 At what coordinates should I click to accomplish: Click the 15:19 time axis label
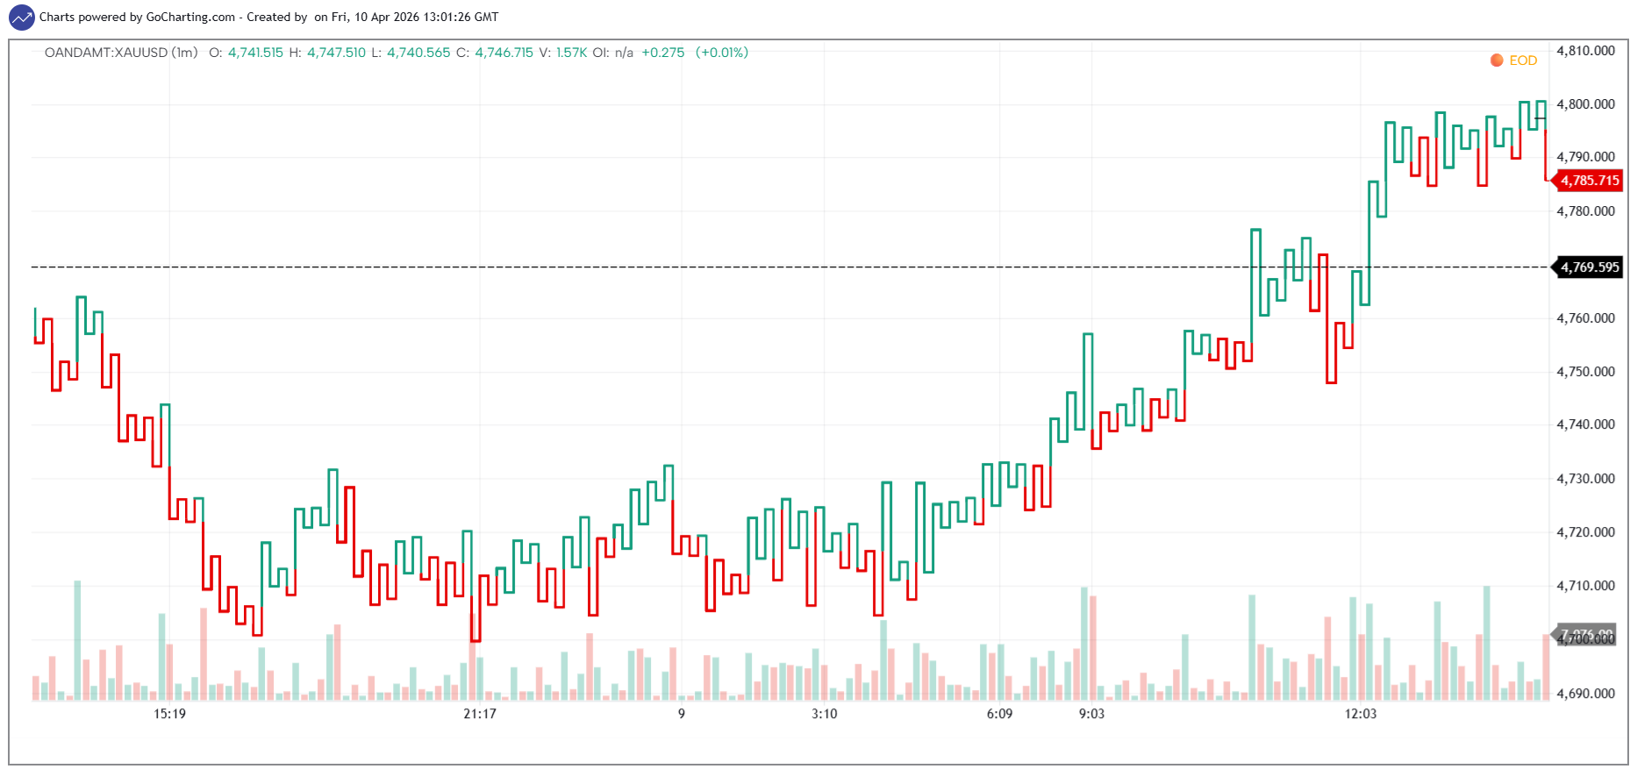[169, 714]
